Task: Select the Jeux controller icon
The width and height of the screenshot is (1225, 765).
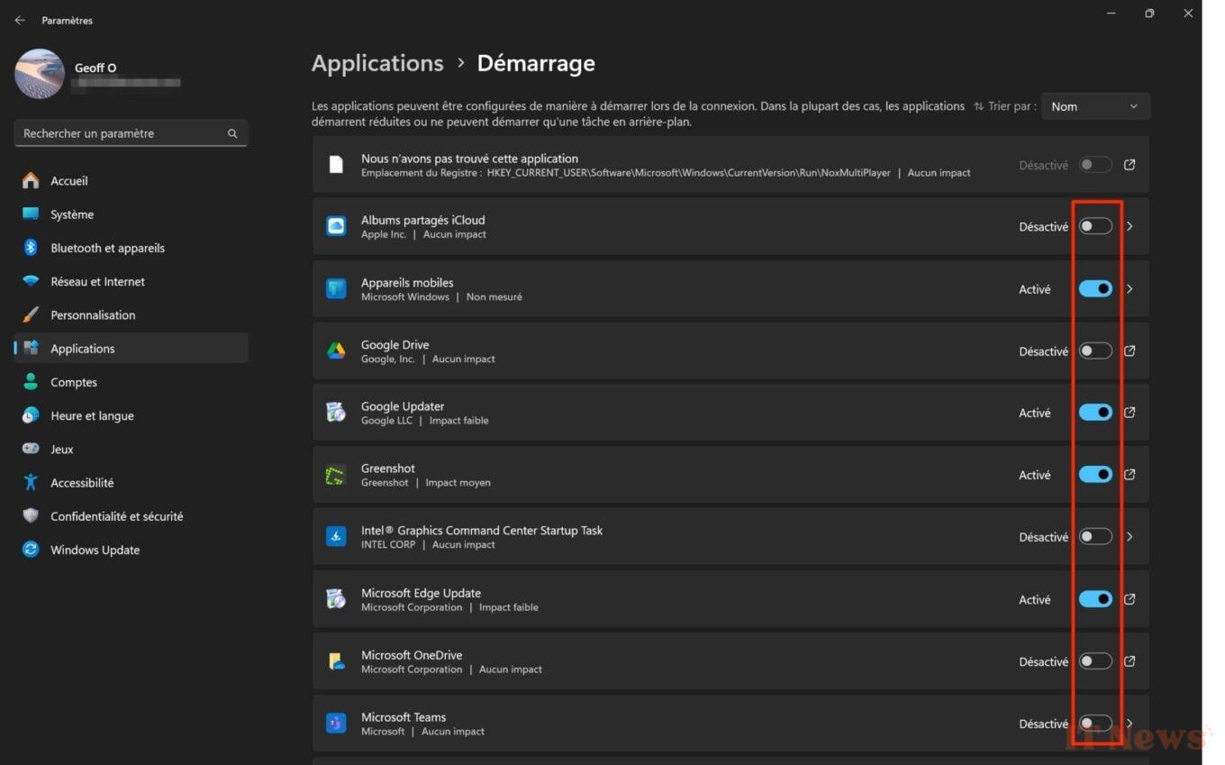Action: (x=30, y=449)
